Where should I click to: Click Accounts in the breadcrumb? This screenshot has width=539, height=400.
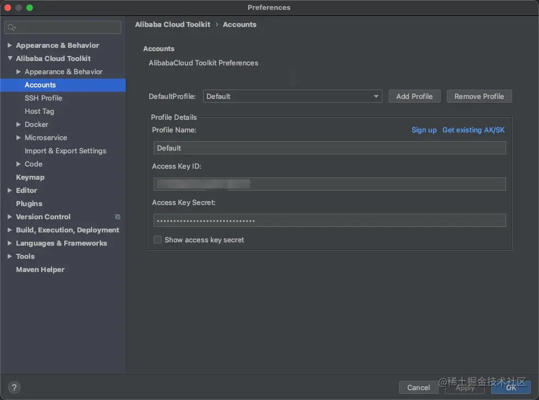(x=240, y=24)
